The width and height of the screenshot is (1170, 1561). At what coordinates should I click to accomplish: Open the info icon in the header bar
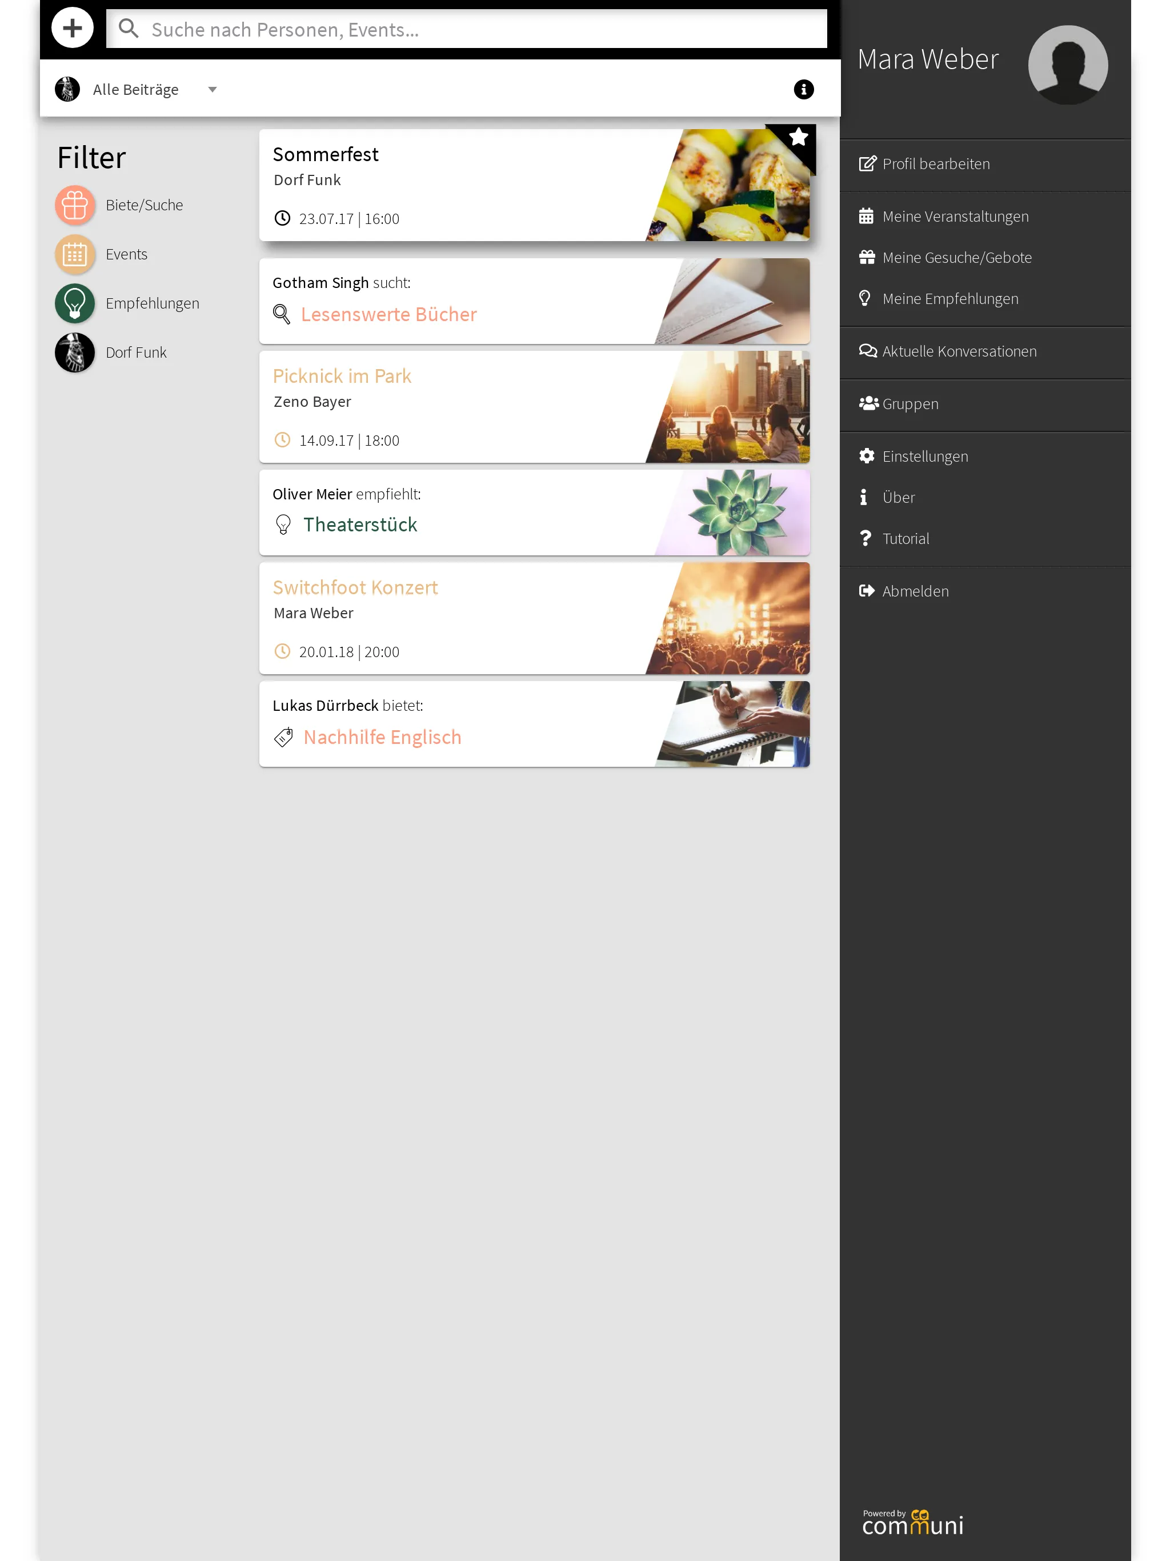pos(804,90)
